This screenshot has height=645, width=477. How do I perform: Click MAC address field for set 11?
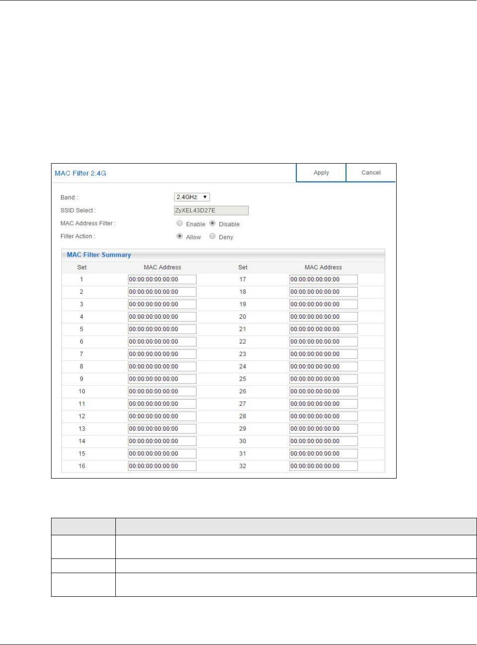pyautogui.click(x=162, y=404)
